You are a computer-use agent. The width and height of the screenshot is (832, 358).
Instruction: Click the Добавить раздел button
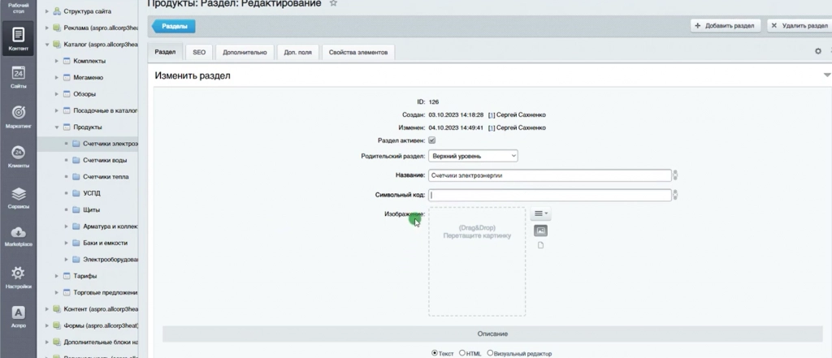[x=725, y=25]
